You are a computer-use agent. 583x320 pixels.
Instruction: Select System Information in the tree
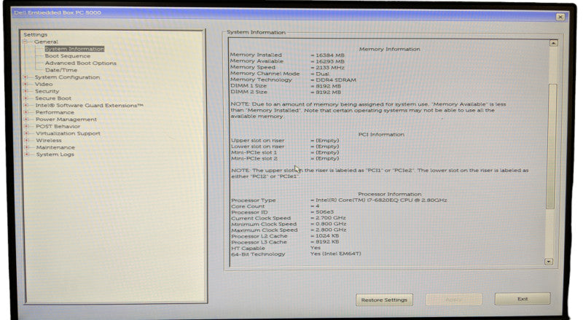coord(74,49)
